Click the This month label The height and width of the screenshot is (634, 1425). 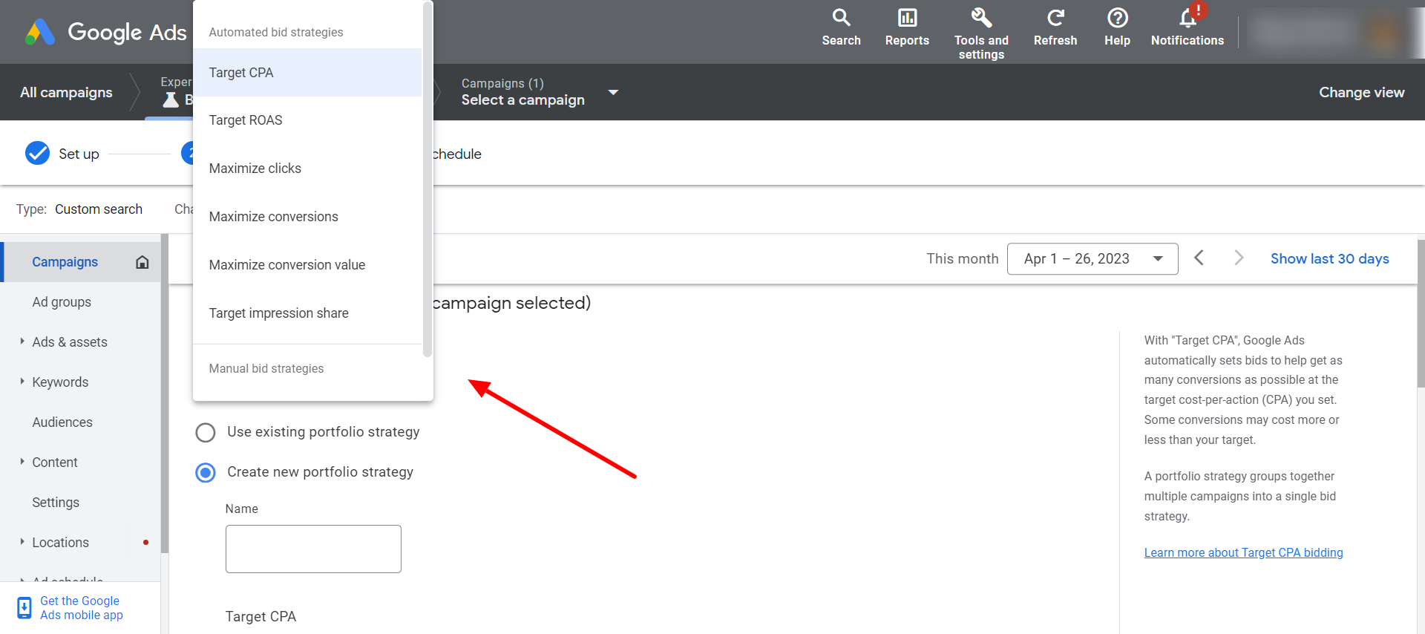(x=963, y=258)
